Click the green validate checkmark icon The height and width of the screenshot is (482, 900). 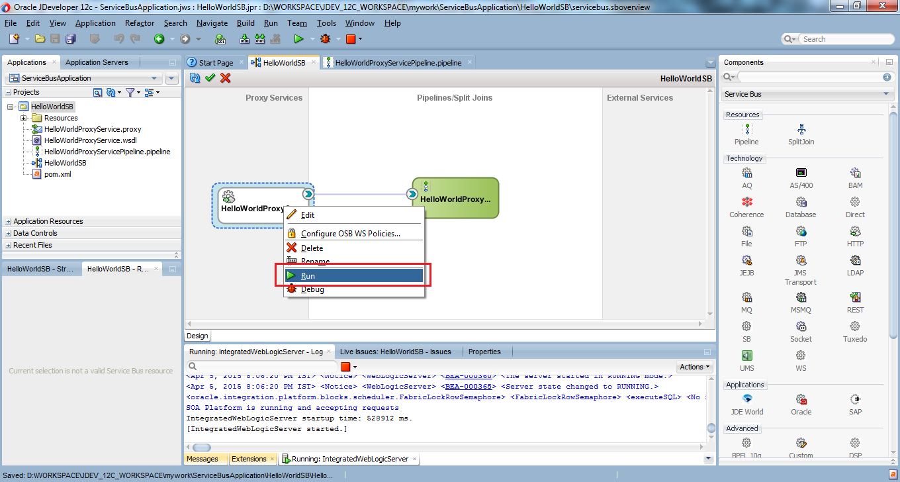[210, 78]
